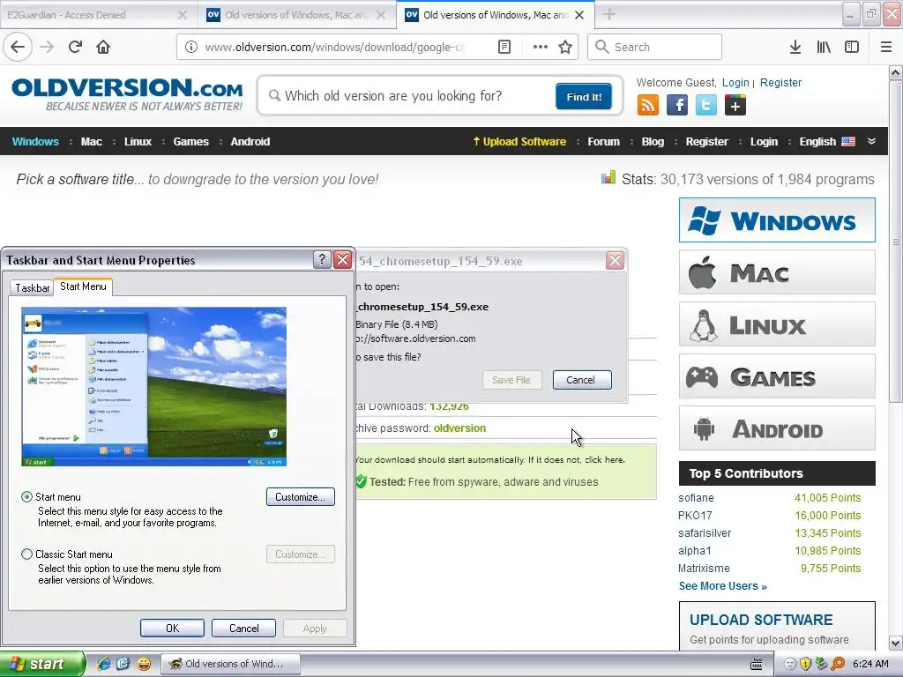Viewport: 903px width, 677px height.
Task: Cancel the chromesetup download dialog
Action: pyautogui.click(x=582, y=380)
